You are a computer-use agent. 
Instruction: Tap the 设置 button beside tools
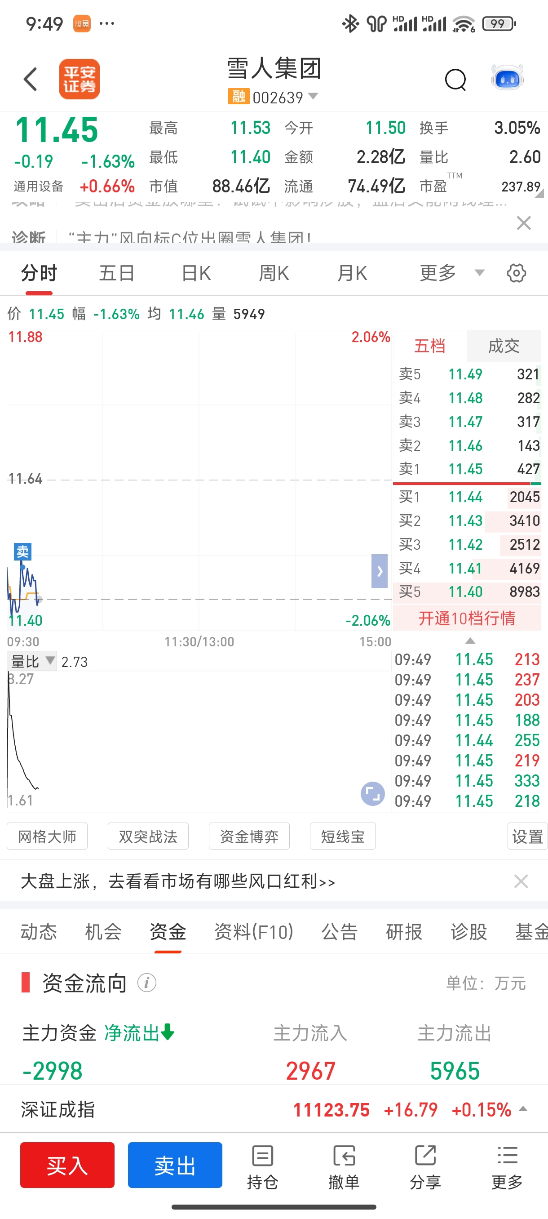click(x=527, y=836)
